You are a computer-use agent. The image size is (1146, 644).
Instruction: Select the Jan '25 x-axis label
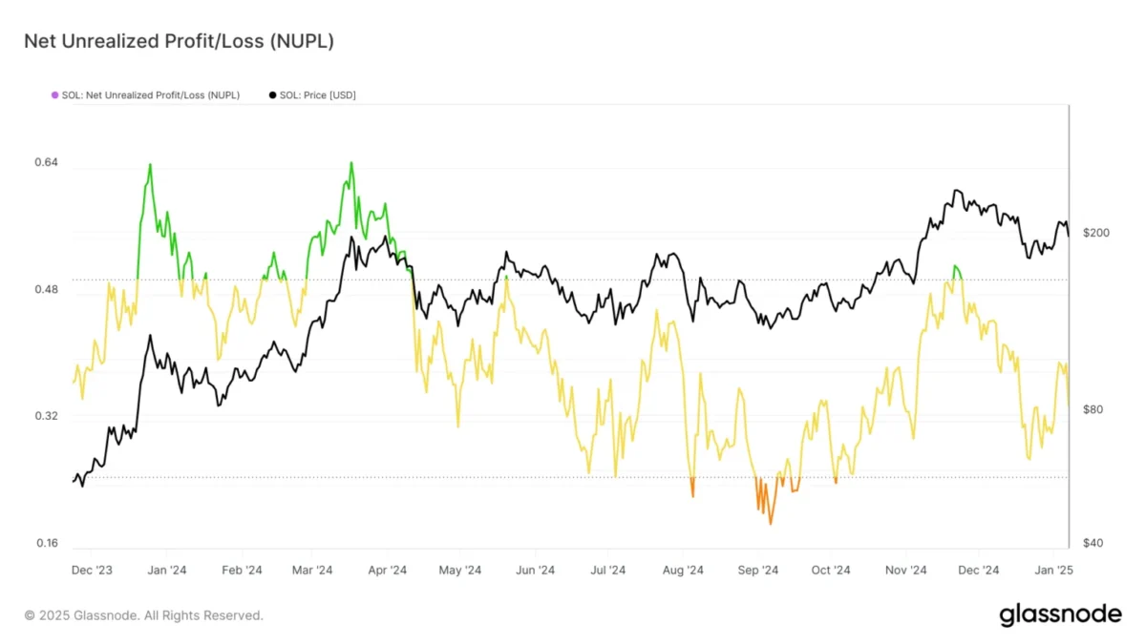[1052, 571]
